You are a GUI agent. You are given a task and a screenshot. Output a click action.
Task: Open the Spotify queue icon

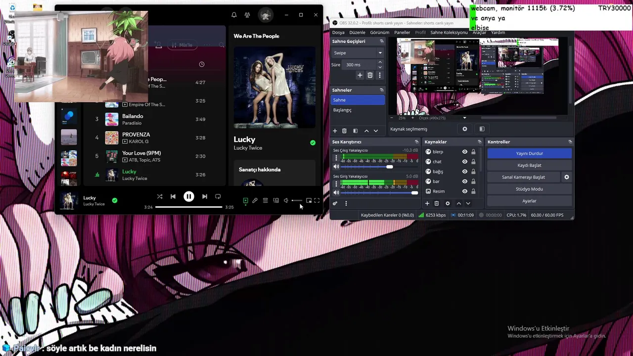266,200
